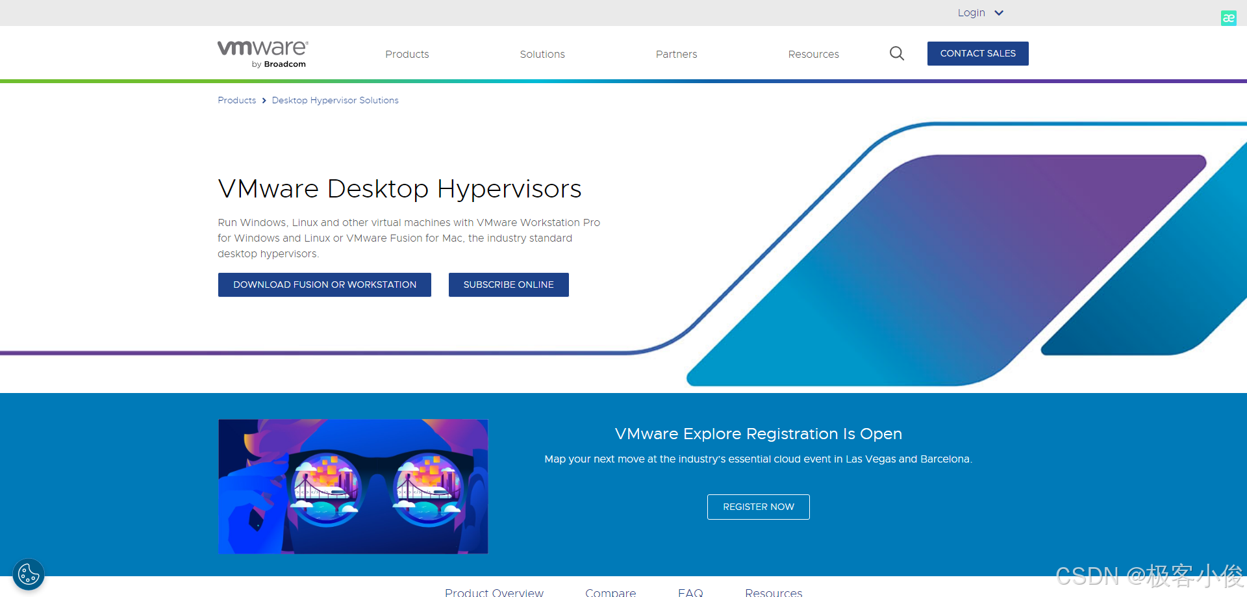The image size is (1247, 597).
Task: Open the search magnifier icon
Action: 897,54
